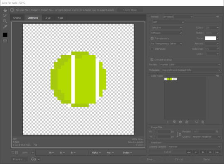Open the Preset dropdown
This screenshot has width=224, height=164.
pos(178,17)
